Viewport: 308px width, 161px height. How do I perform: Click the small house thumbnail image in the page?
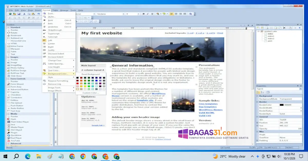183,100
